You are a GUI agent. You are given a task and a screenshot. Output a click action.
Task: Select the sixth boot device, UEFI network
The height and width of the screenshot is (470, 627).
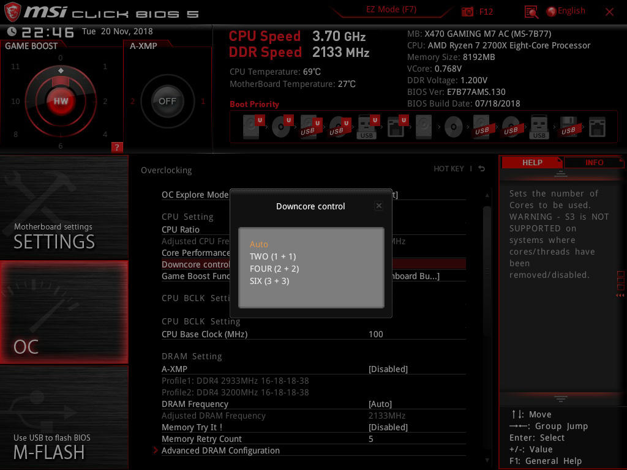click(397, 127)
